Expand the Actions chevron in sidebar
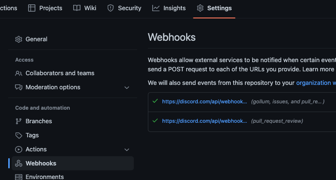 coord(127,149)
